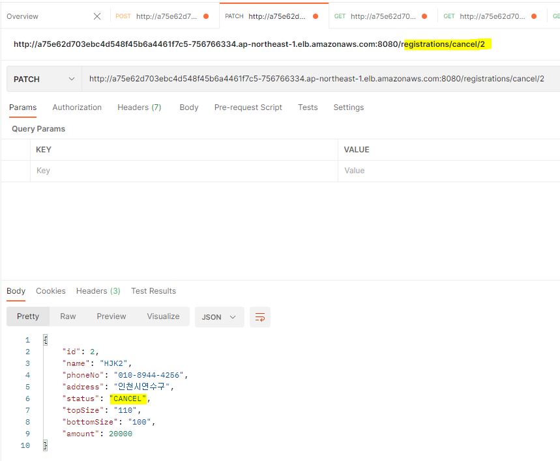Viewport: 560px width, 461px height.
Task: Switch the response view to Preview
Action: [x=111, y=316]
